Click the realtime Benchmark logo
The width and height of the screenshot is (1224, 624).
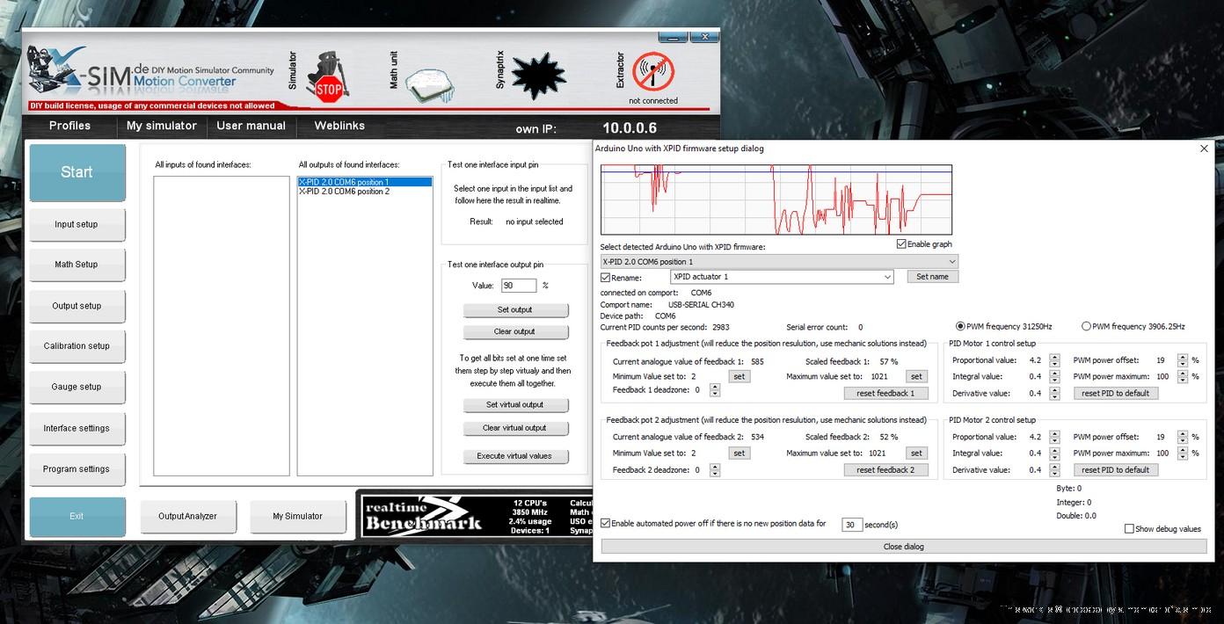point(424,516)
